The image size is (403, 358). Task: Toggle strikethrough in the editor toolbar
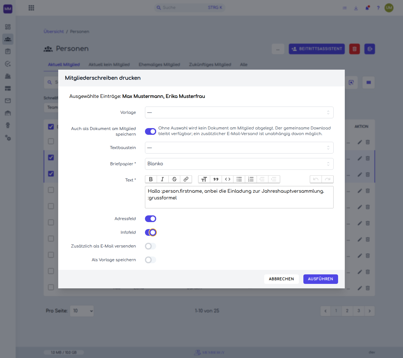click(174, 179)
